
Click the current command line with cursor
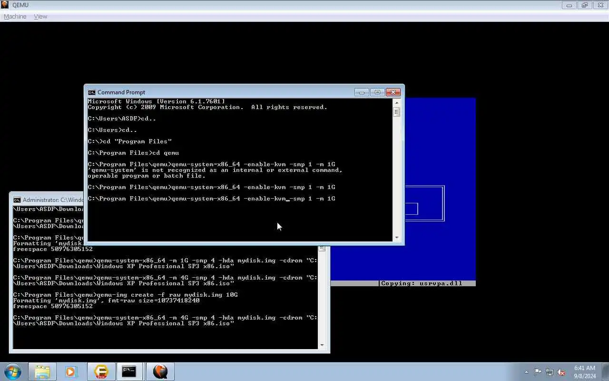(211, 199)
